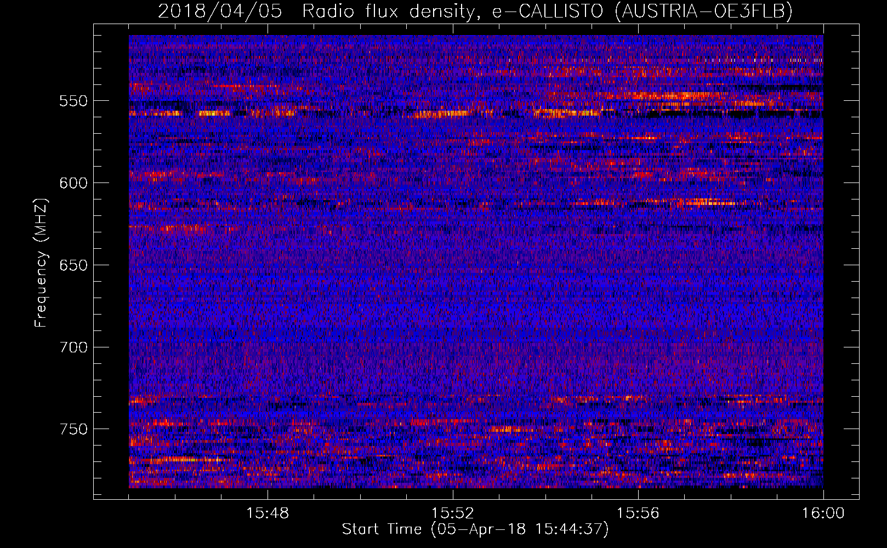Click the 15:48 time tick label
This screenshot has width=887, height=548.
tap(268, 513)
